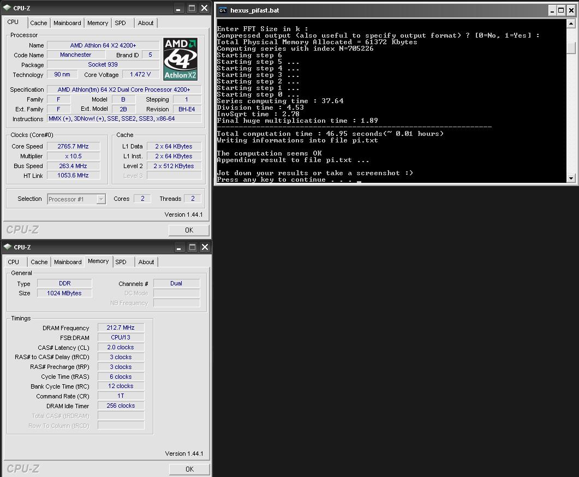Click the console scrollbar down arrow

pos(571,178)
